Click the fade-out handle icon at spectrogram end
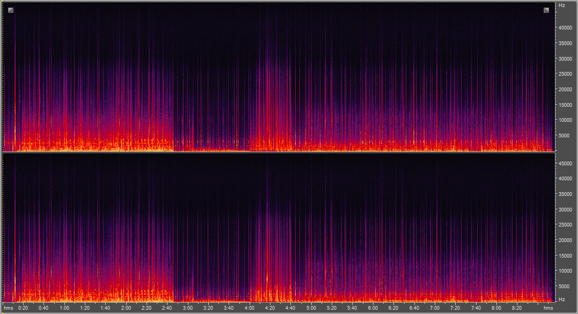This screenshot has height=314, width=578. (x=546, y=10)
